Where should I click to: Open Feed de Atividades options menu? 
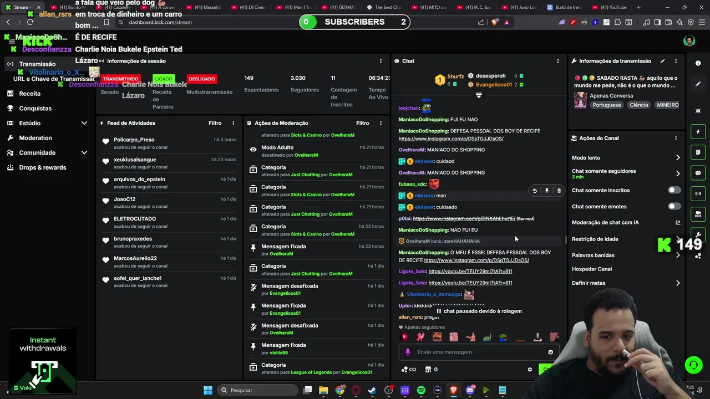(x=233, y=123)
